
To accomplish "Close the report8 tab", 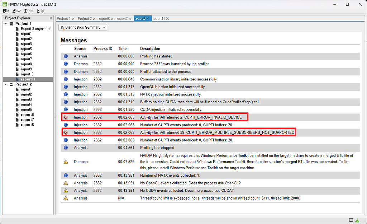I will (x=148, y=19).
